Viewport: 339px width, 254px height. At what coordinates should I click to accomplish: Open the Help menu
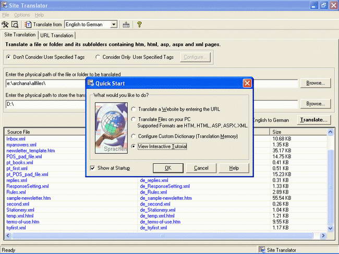coord(39,15)
